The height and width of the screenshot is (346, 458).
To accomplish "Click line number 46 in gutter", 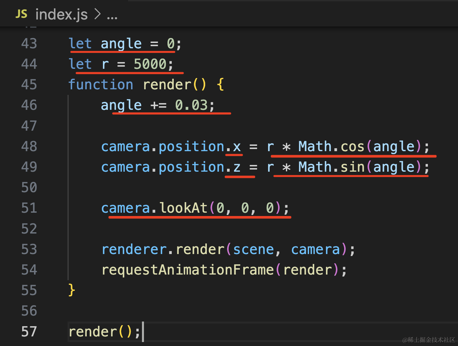I will tap(29, 105).
